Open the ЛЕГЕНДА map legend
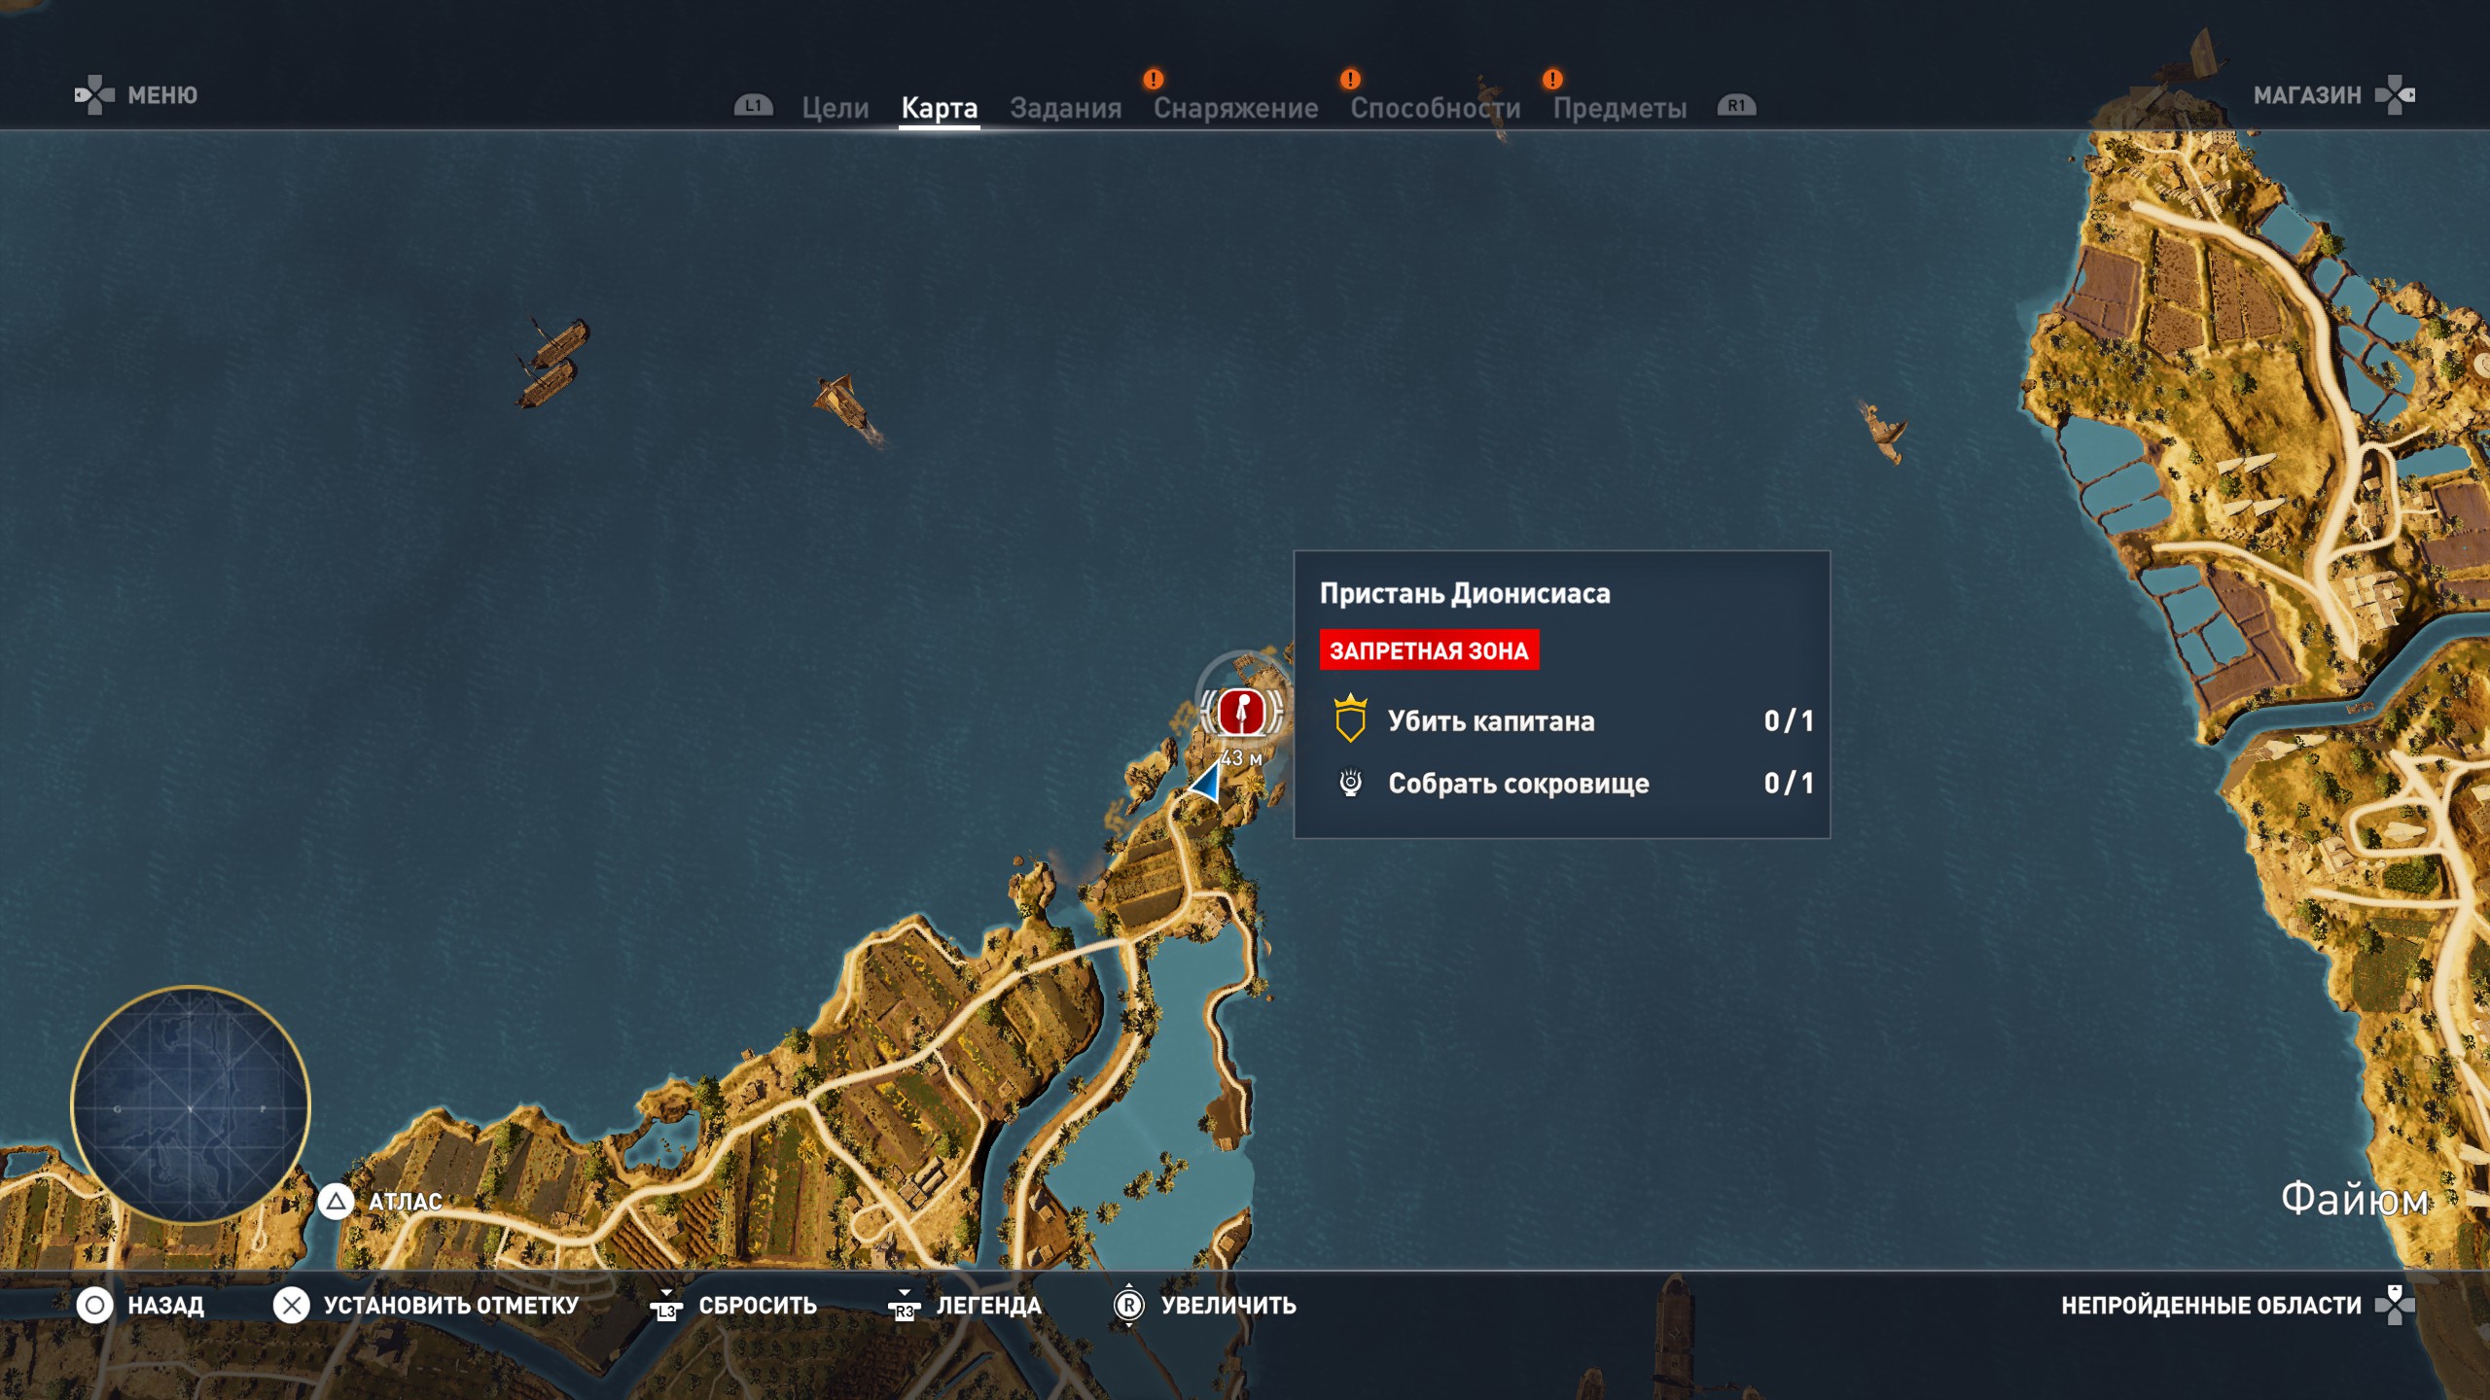The width and height of the screenshot is (2490, 1400). pos(988,1306)
